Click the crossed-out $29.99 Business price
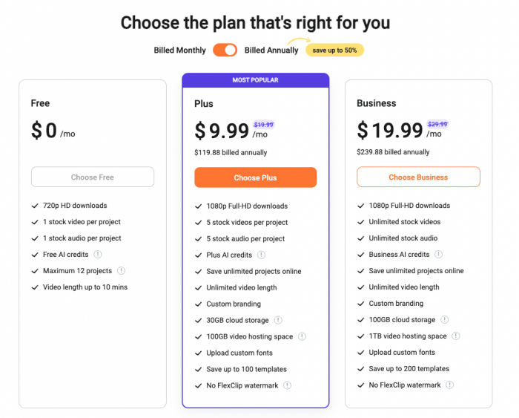Viewport: 519px width, 418px height. tap(437, 124)
